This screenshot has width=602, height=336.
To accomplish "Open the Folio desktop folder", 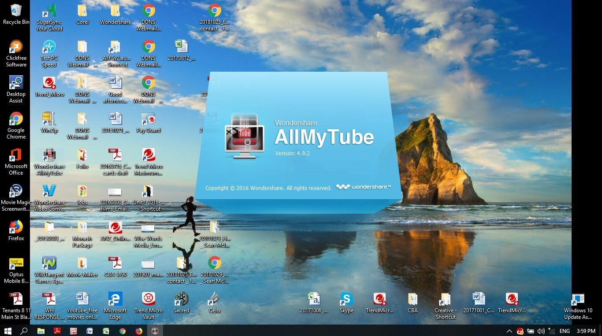I will coord(82,159).
